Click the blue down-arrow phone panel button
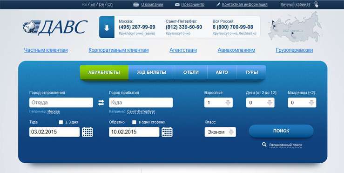Screen dimensions: 344x173 point(107,27)
